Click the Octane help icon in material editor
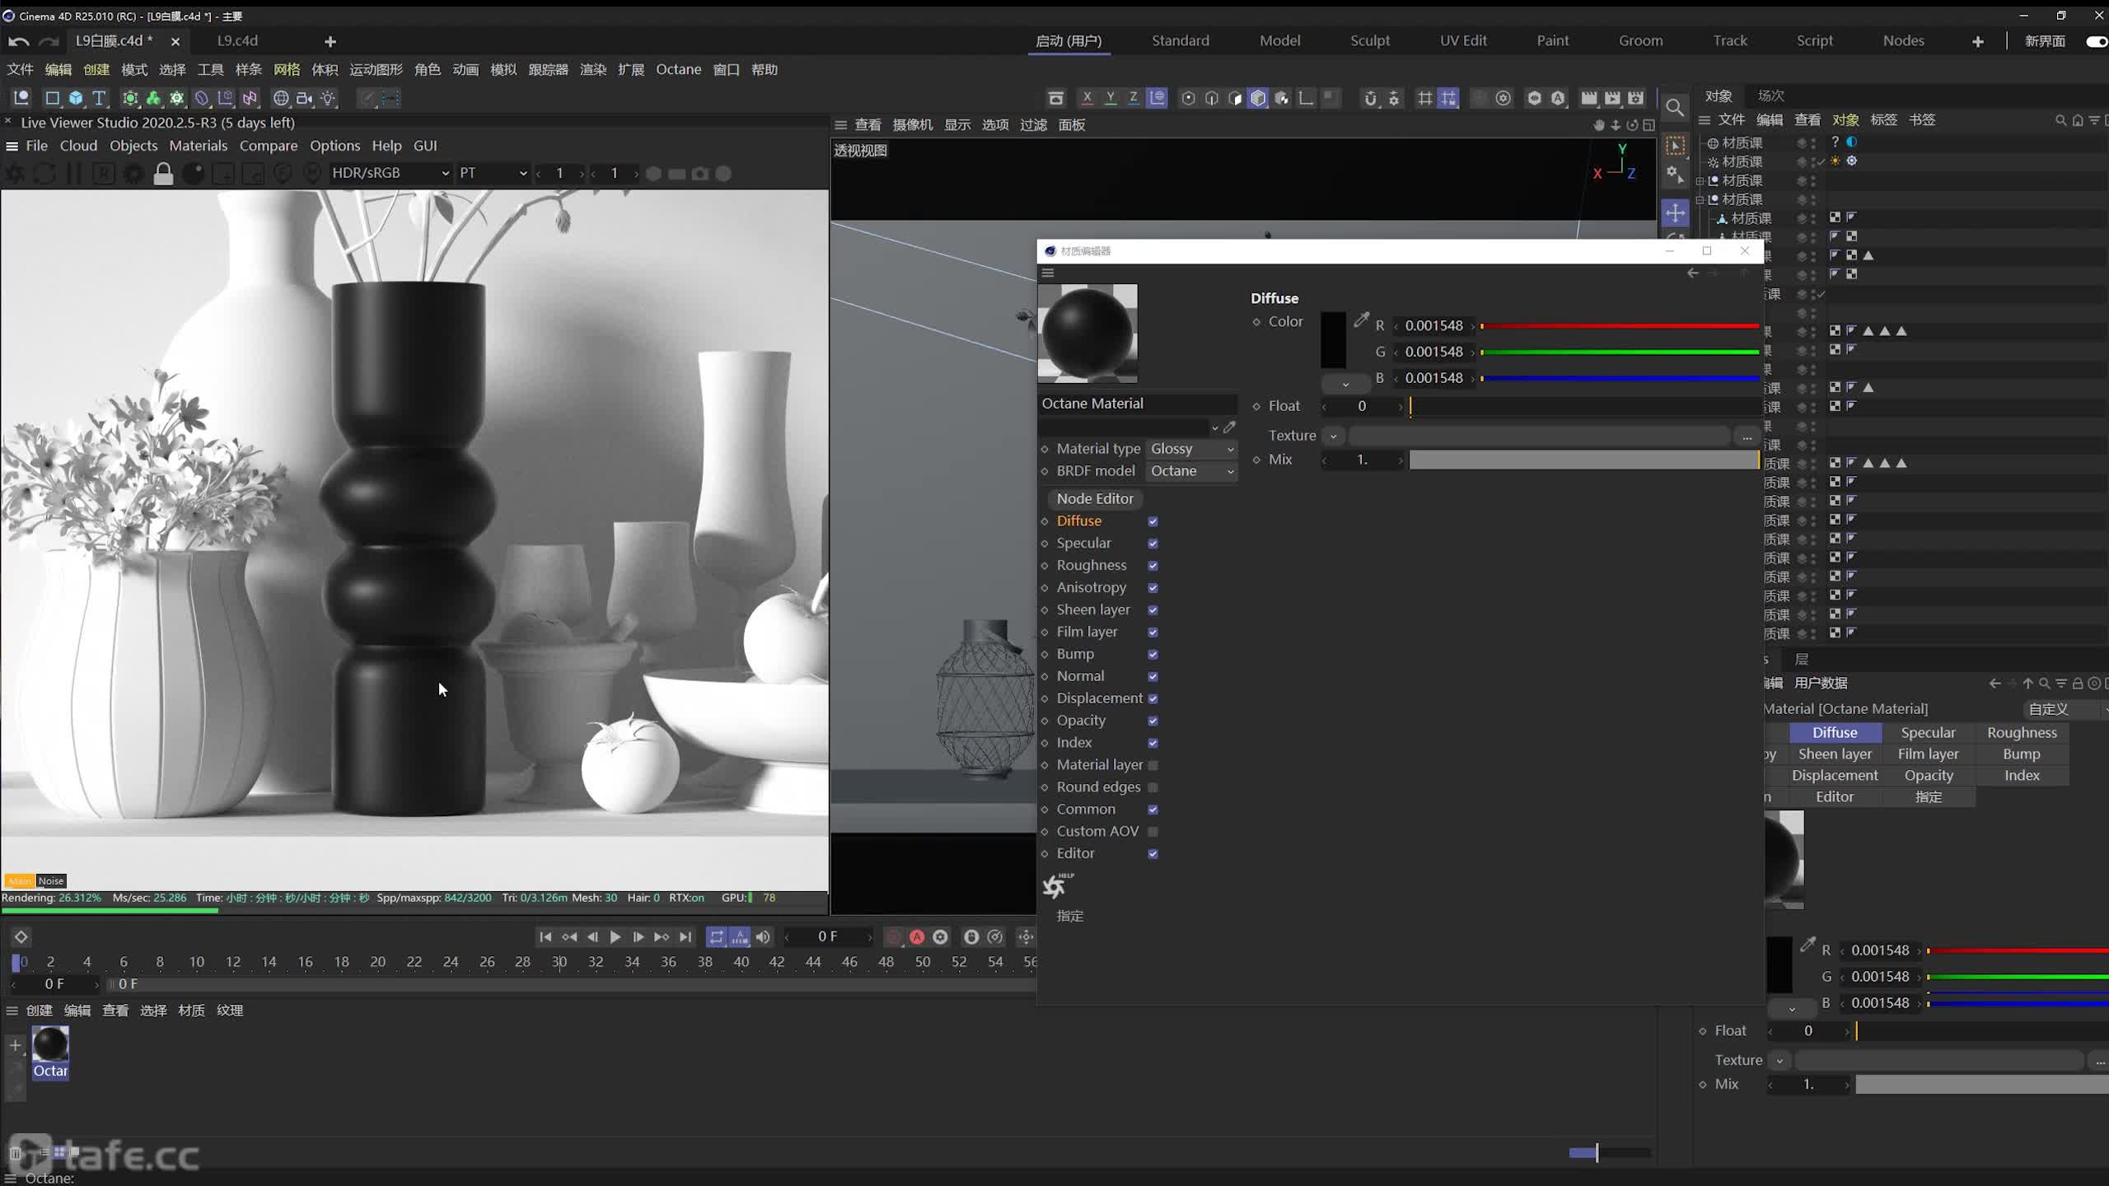The height and width of the screenshot is (1186, 2109). (x=1057, y=885)
